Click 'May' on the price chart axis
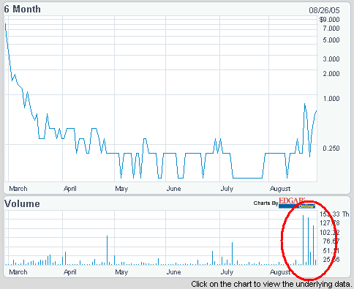This screenshot has width=354, height=289. pos(121,189)
